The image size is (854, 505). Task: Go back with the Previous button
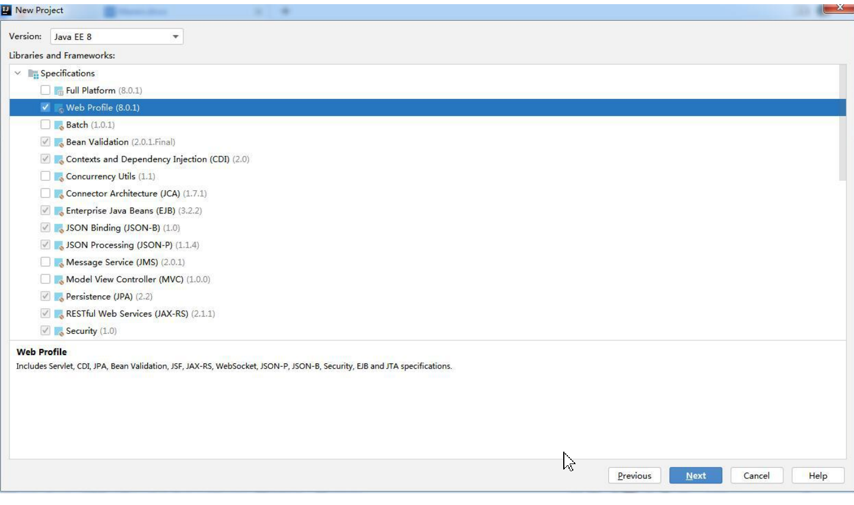[634, 476]
